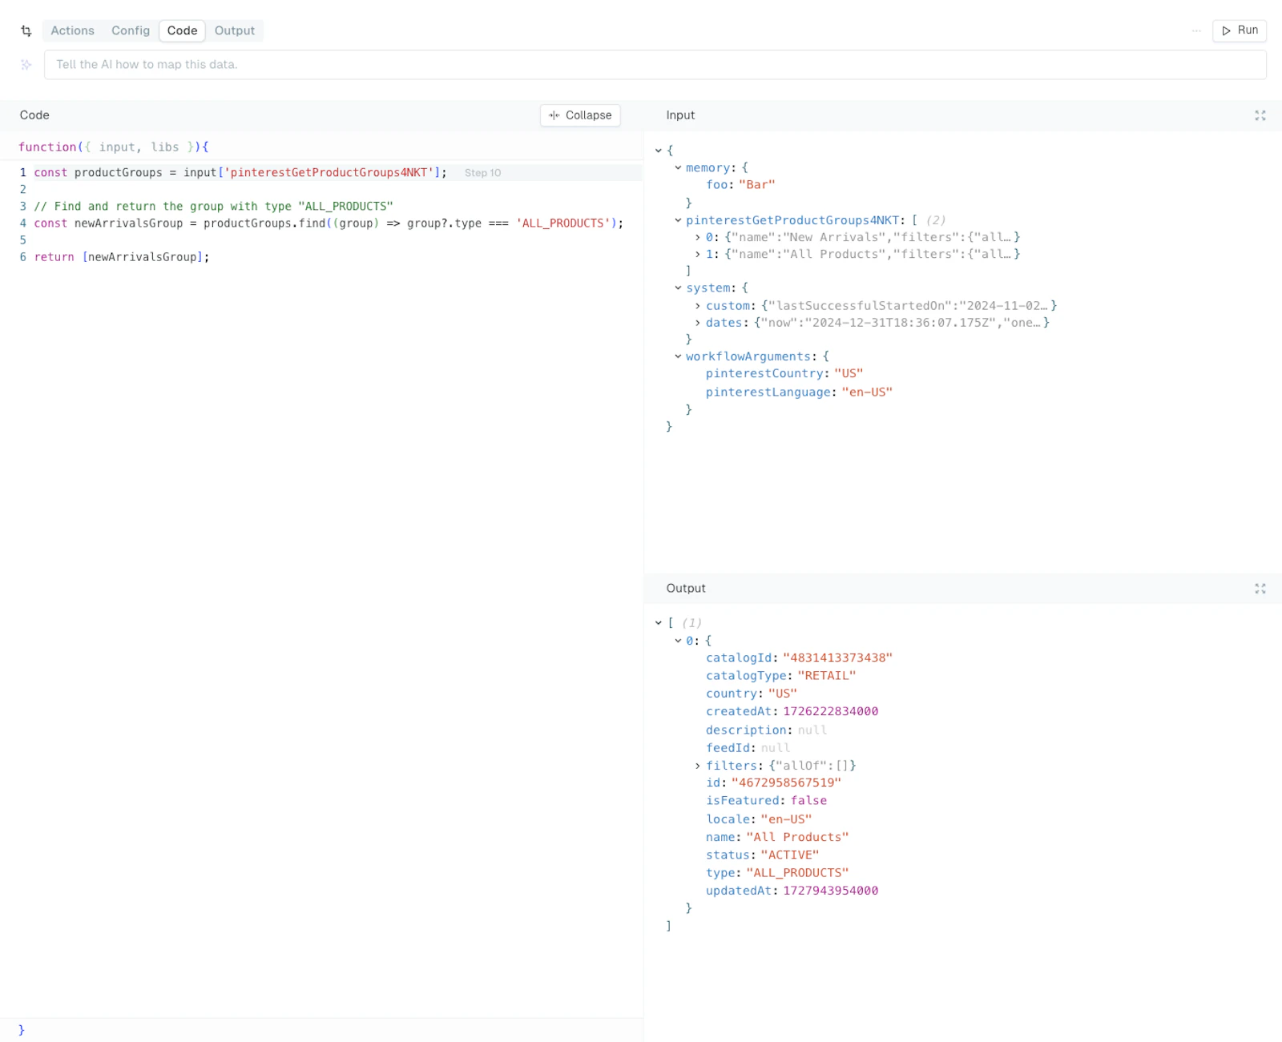The height and width of the screenshot is (1042, 1282).
Task: Click the mapping step icon beside Actions
Action: coord(26,31)
